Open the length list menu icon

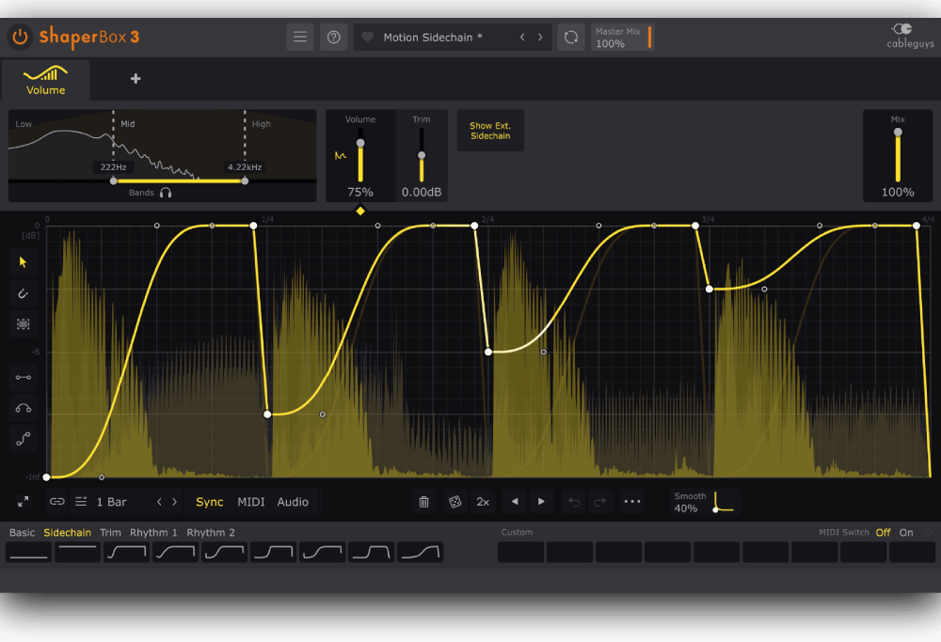point(81,501)
